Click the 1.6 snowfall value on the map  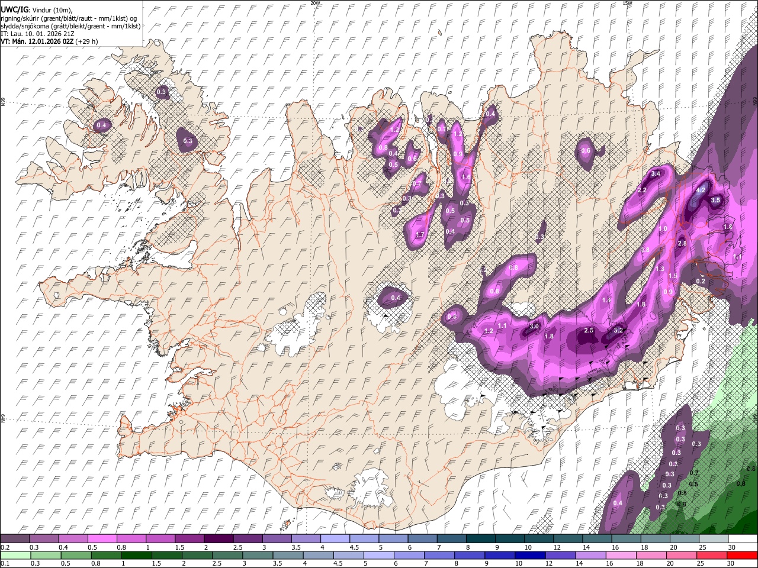466,177
